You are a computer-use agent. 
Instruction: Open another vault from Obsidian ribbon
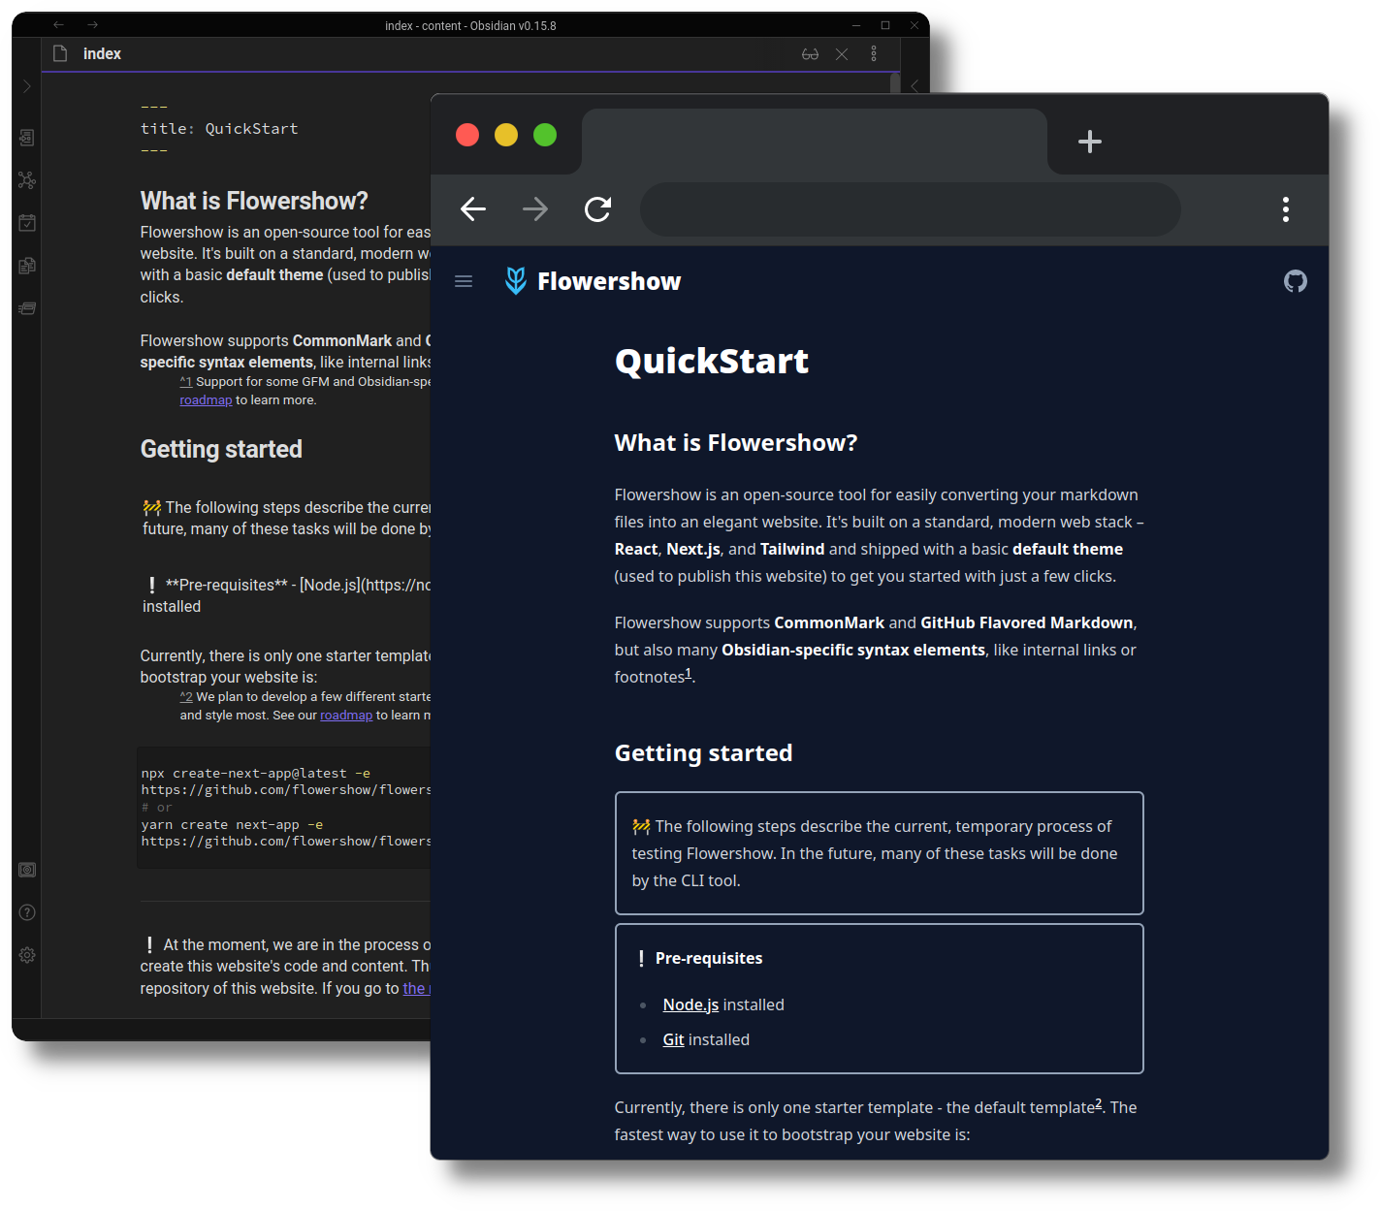[27, 870]
